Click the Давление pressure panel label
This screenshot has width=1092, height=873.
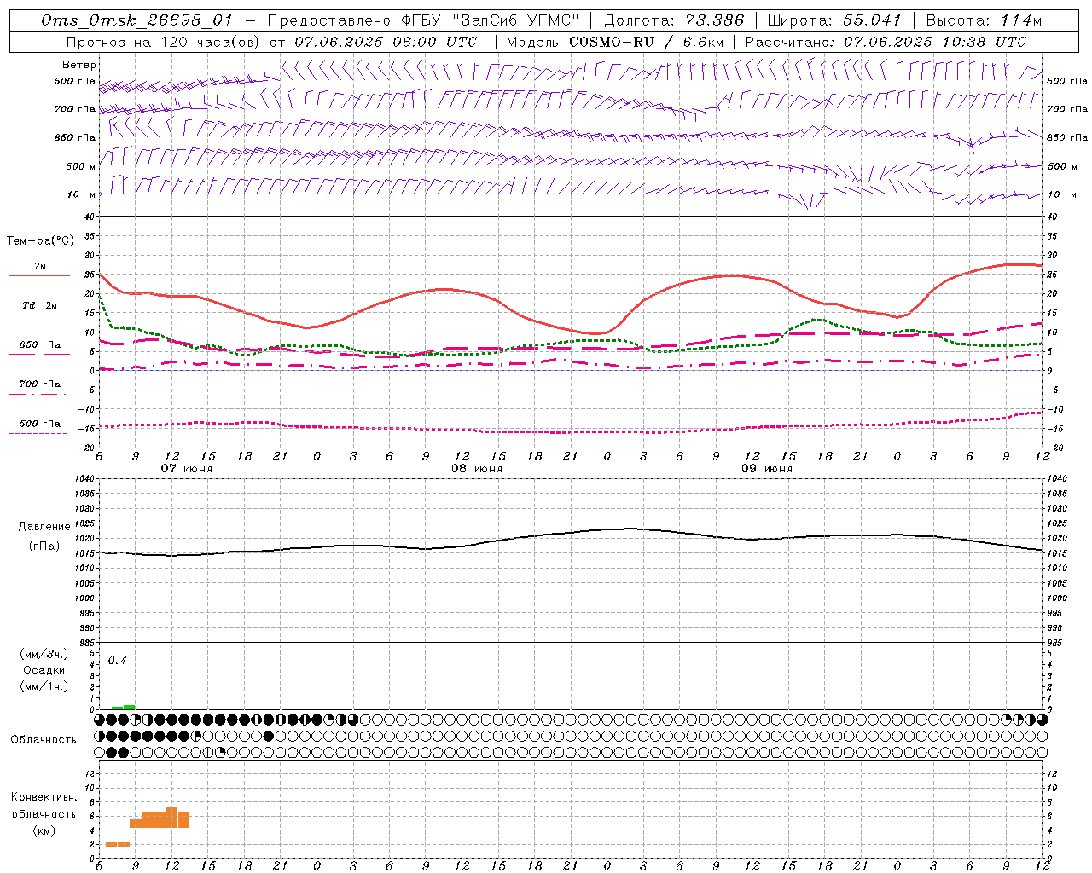tap(44, 527)
